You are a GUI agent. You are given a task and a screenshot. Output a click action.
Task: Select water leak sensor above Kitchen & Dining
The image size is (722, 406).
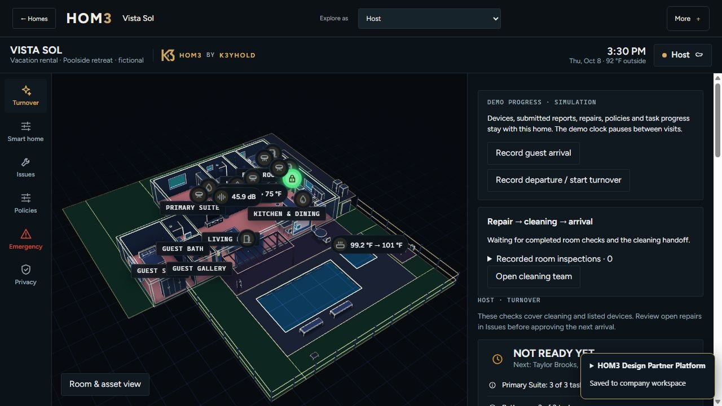pyautogui.click(x=303, y=199)
